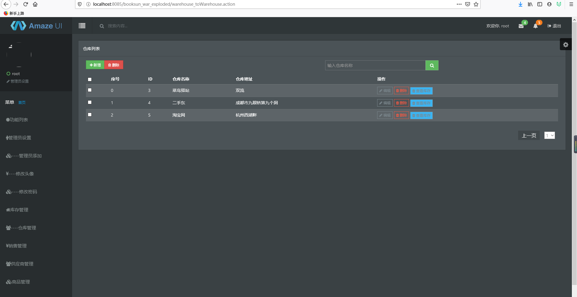The image size is (577, 297).
Task: Open the 新手上路 bookmark
Action: (x=14, y=13)
